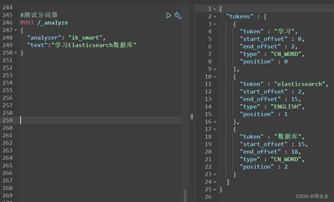Click end_offset value 15 on line 13
Image resolution: width=334 pixels, height=202 pixels.
tap(294, 99)
